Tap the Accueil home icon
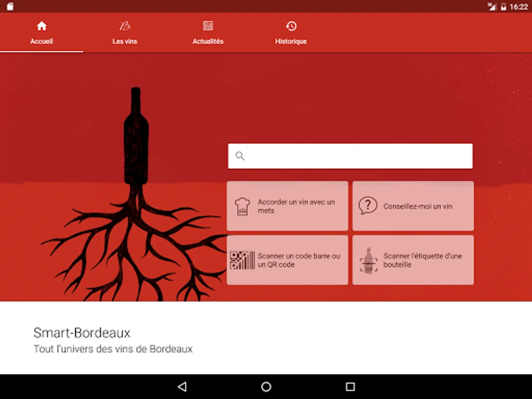532x399 pixels. tap(42, 26)
